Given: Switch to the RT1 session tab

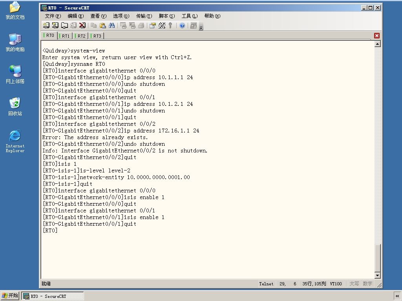Looking at the screenshot, I should point(65,36).
